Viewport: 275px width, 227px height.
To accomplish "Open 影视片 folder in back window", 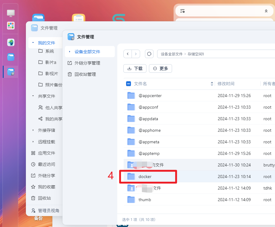I will (x=48, y=73).
